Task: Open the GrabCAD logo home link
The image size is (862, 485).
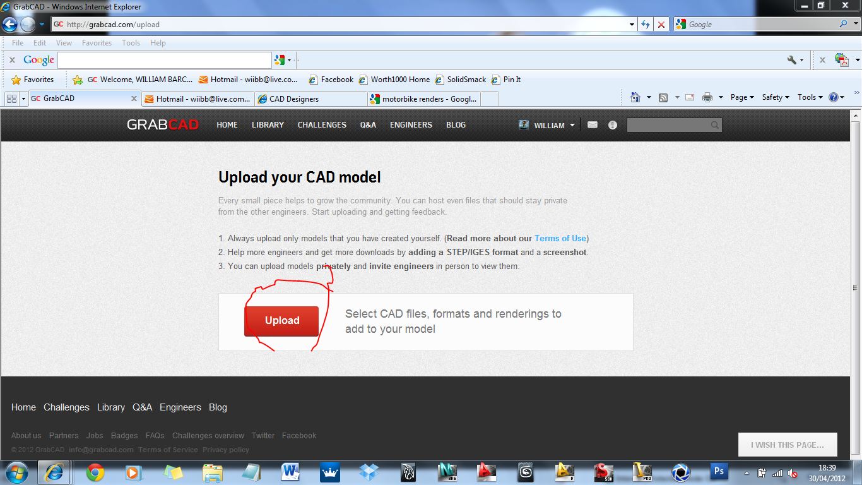Action: pos(163,125)
